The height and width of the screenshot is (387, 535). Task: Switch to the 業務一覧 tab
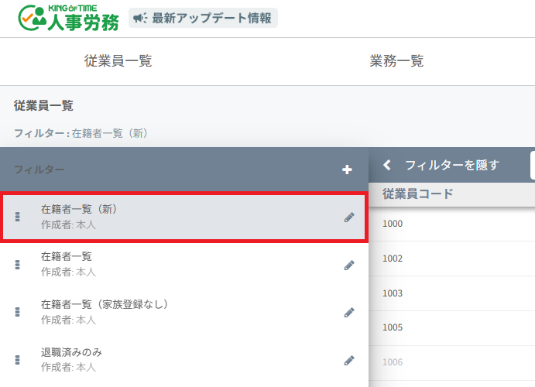396,62
